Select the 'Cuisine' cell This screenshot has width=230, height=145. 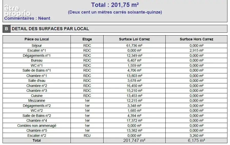pyautogui.click(x=37, y=96)
